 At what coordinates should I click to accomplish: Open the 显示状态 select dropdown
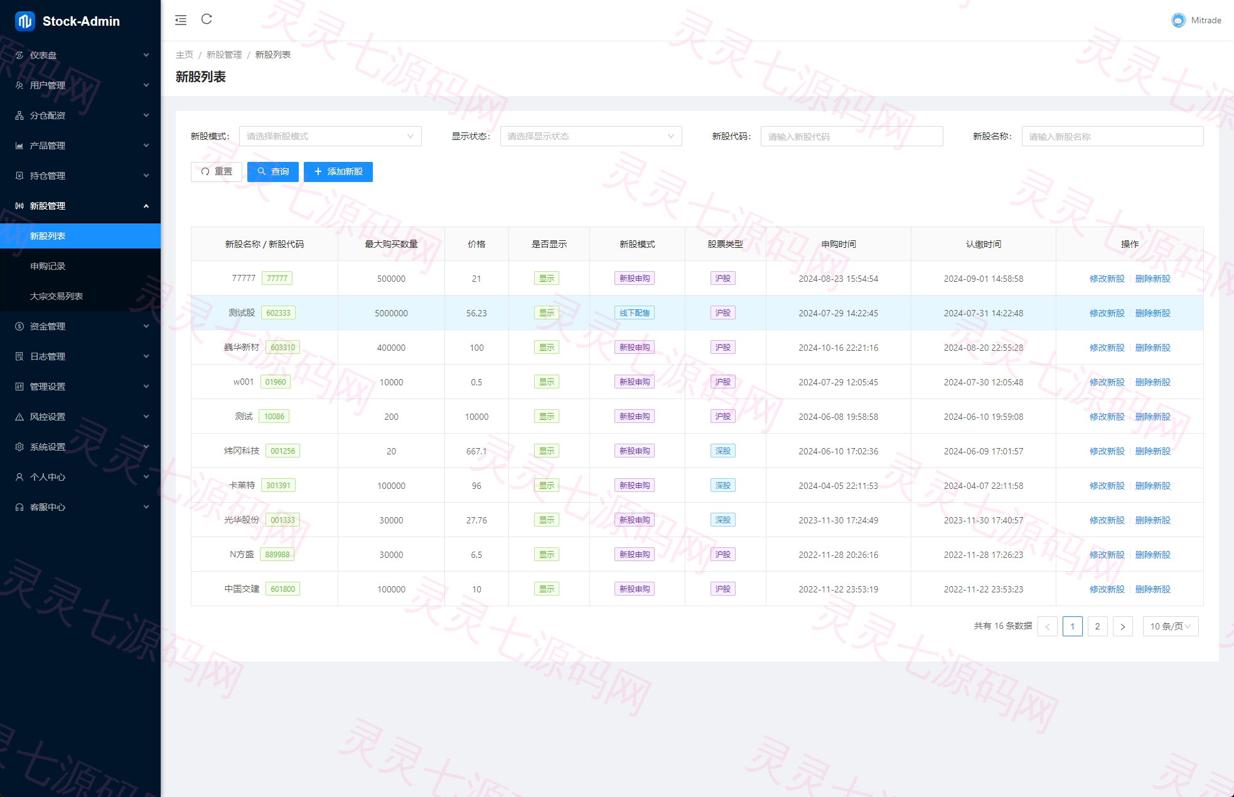pyautogui.click(x=591, y=136)
